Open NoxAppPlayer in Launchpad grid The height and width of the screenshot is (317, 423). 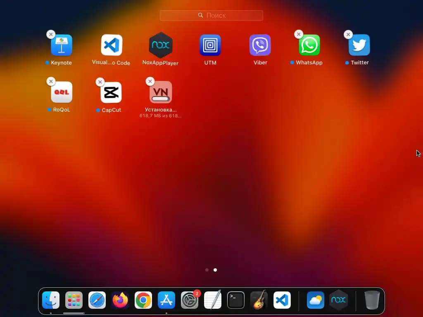[161, 45]
